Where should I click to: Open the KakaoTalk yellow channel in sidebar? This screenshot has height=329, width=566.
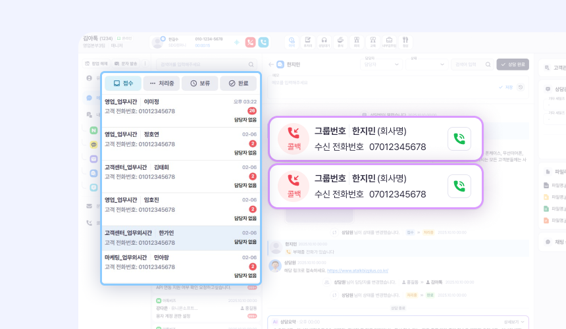coord(93,145)
